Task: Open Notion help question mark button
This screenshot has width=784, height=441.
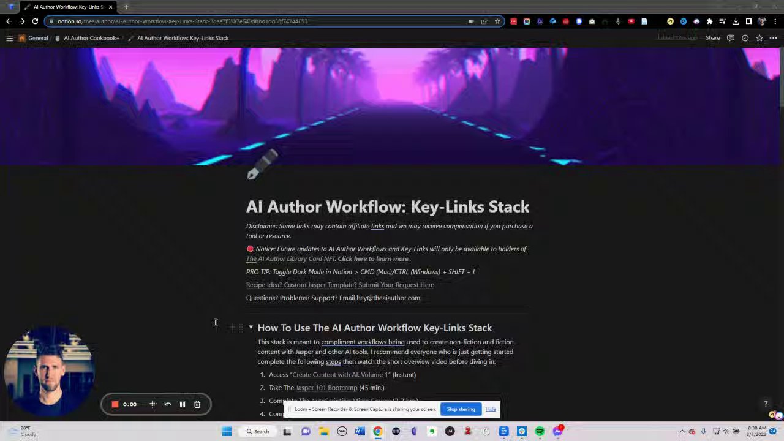Action: click(x=766, y=404)
